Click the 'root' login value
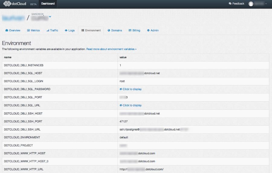 point(122,81)
